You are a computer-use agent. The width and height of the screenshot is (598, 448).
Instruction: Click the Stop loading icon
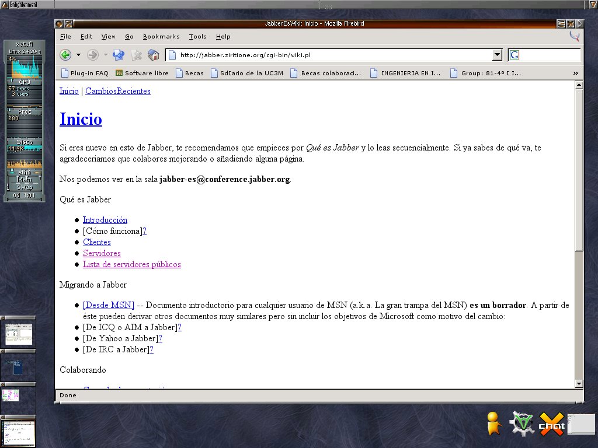coord(137,55)
